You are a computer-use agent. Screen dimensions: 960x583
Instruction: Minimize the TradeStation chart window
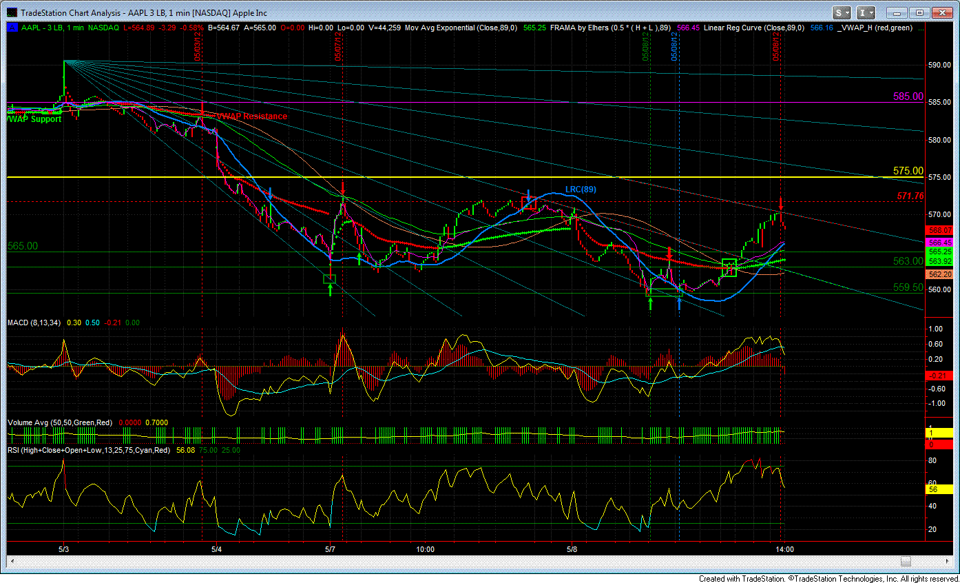[897, 12]
